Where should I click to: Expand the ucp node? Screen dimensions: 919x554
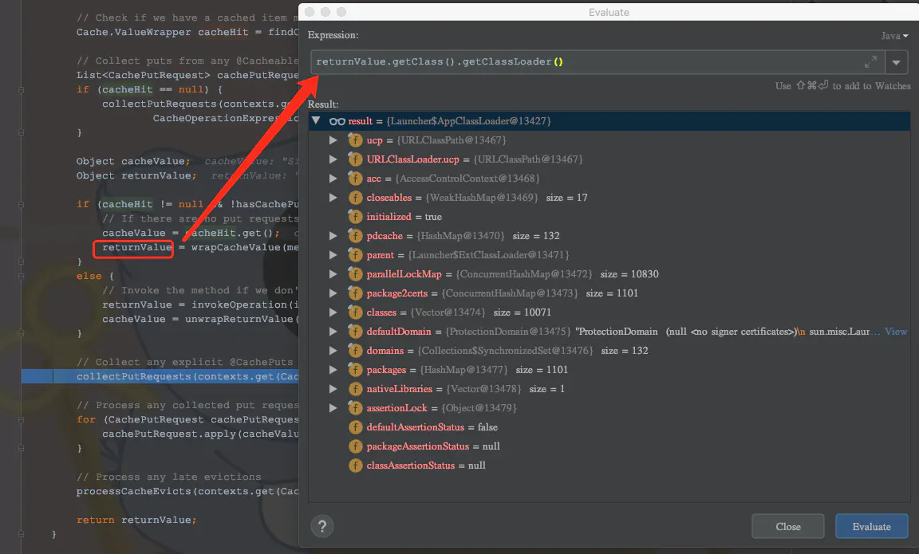pos(333,139)
